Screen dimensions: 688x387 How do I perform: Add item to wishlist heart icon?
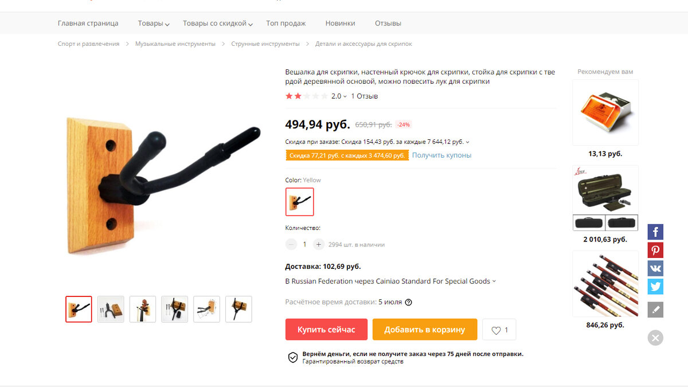(499, 330)
